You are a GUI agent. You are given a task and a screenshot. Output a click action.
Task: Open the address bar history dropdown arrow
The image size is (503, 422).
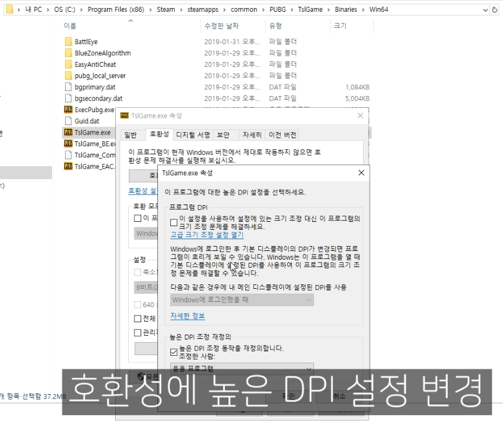pyautogui.click(x=486, y=10)
